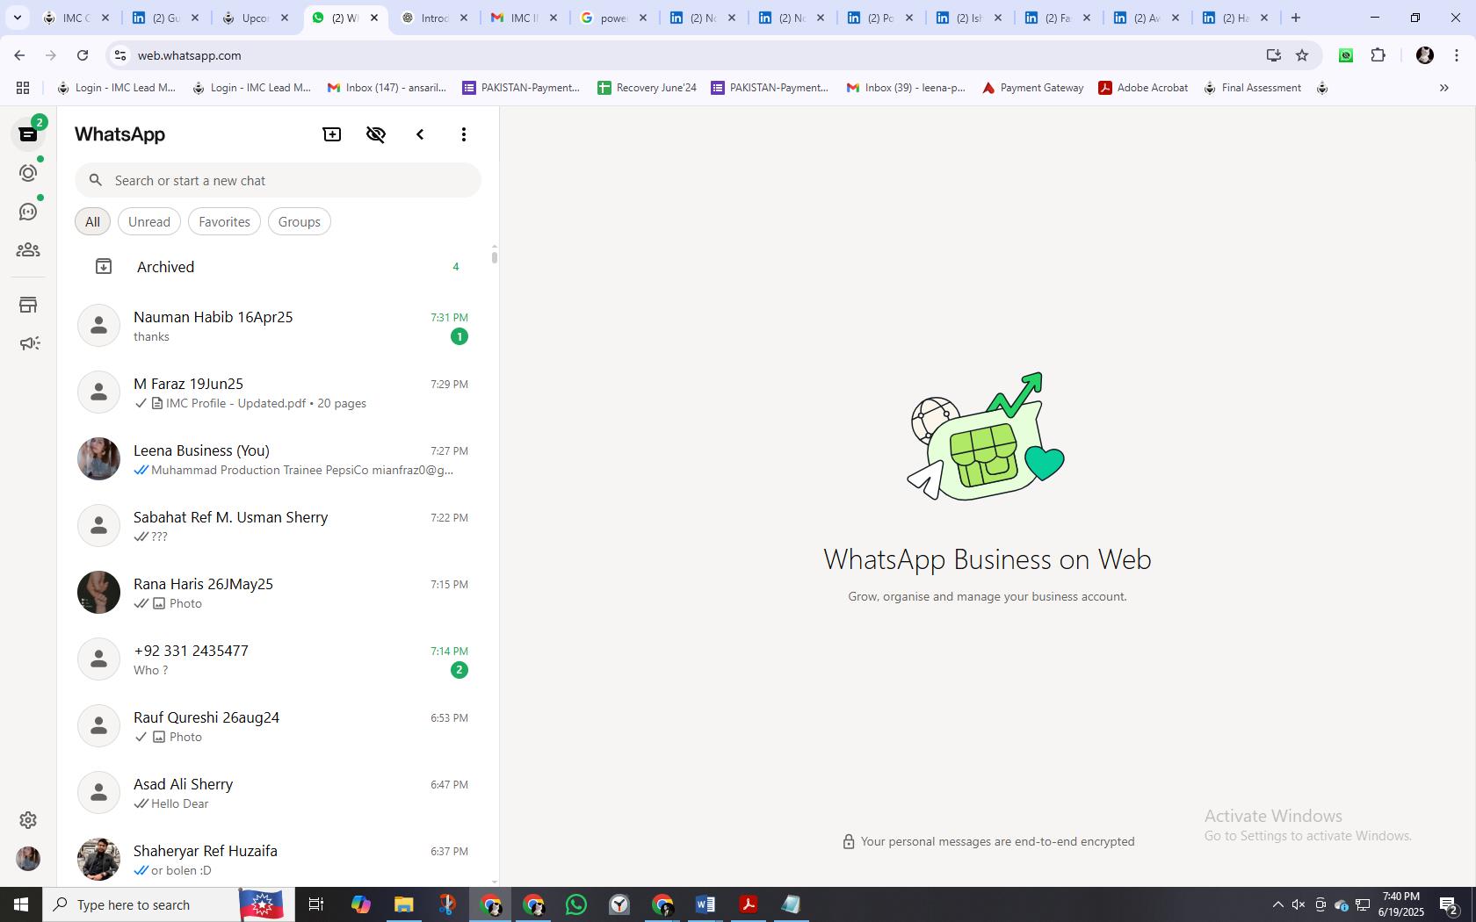The height and width of the screenshot is (922, 1476).
Task: Click the install app icon in address bar
Action: (x=1273, y=55)
